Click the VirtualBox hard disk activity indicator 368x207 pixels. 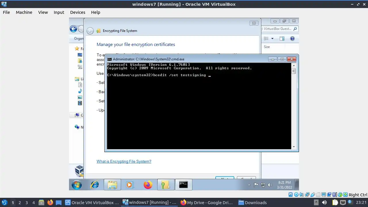pyautogui.click(x=290, y=195)
